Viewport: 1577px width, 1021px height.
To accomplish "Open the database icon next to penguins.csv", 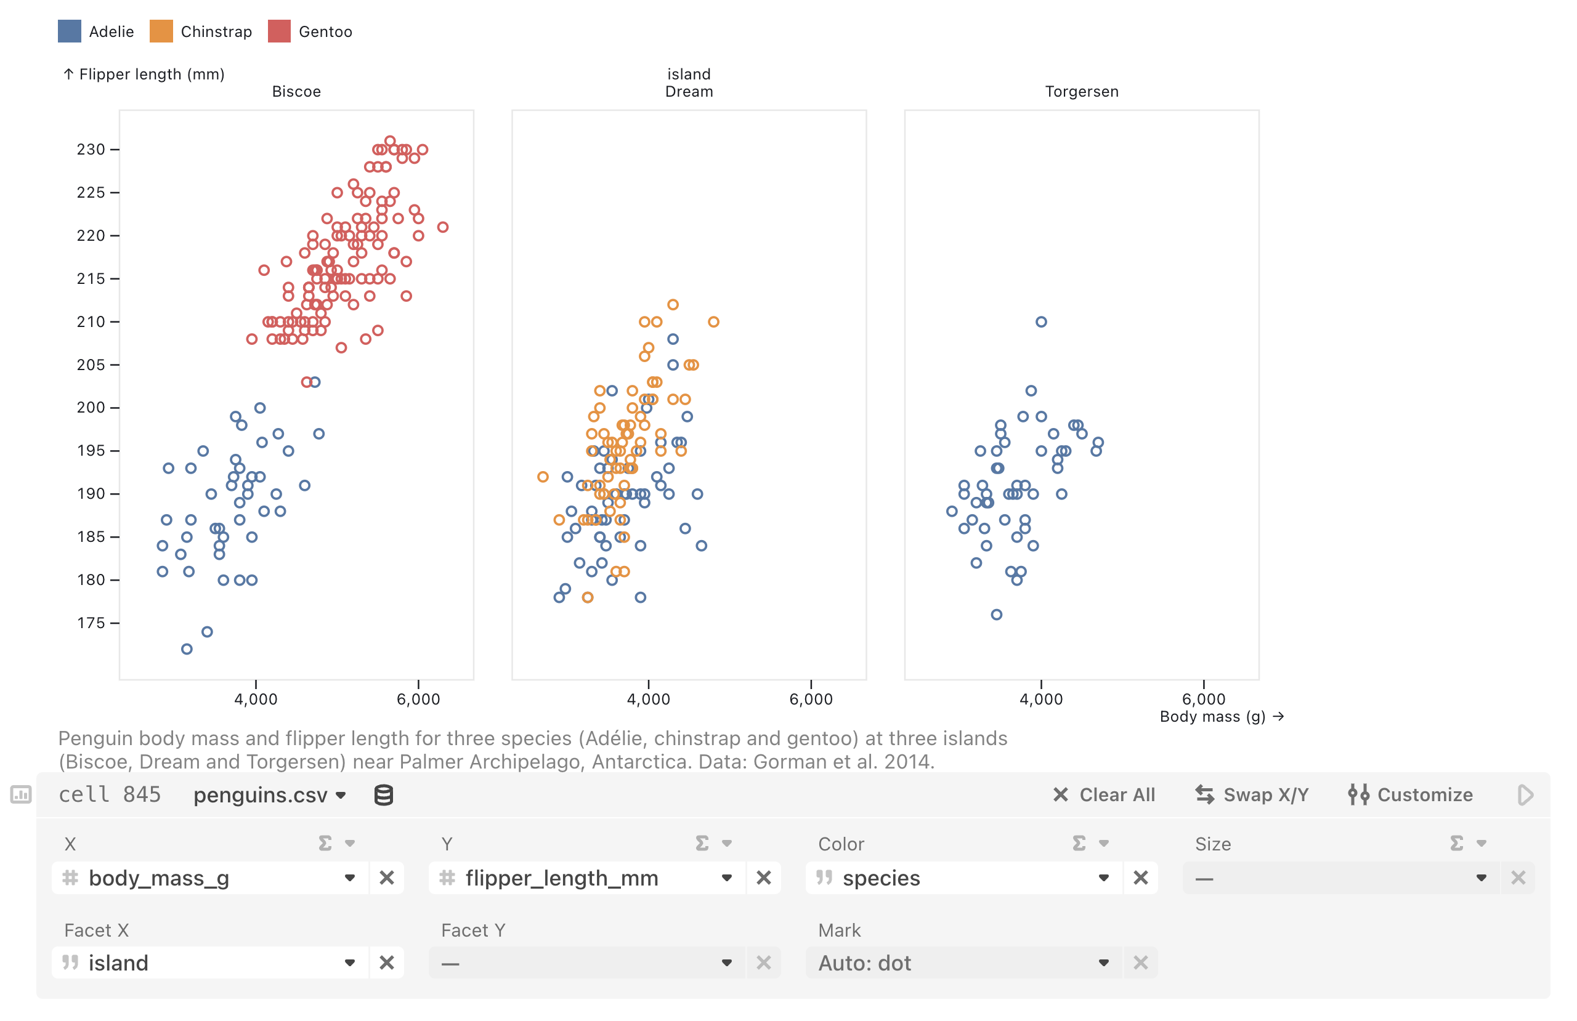I will pyautogui.click(x=384, y=795).
